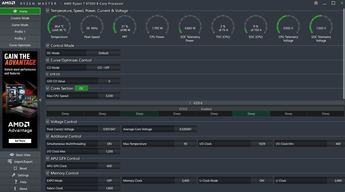Image resolution: width=345 pixels, height=192 pixels.
Task: Open Profile 2
Action: pyautogui.click(x=20, y=38)
